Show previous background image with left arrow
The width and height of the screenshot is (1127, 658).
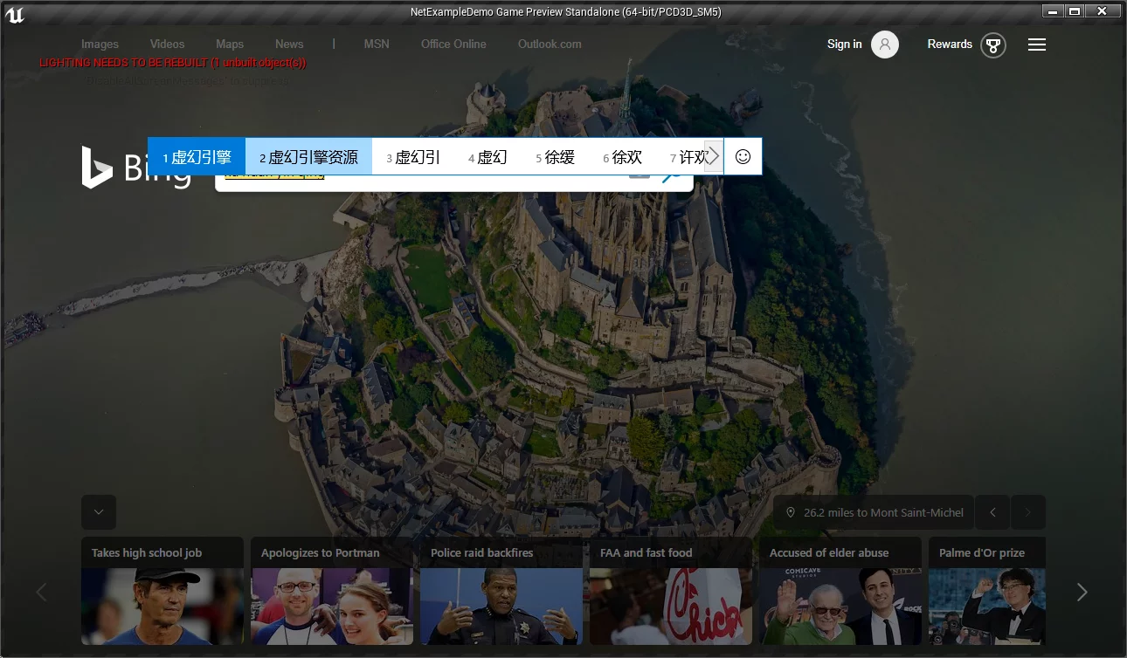992,512
